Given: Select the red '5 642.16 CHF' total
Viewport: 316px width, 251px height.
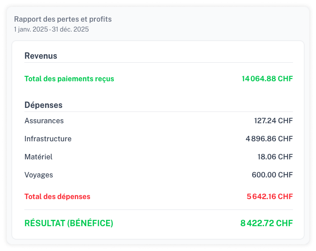Looking at the screenshot, I should [x=270, y=196].
